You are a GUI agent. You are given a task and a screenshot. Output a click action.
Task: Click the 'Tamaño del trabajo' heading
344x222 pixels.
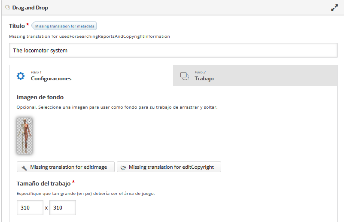pos(43,184)
